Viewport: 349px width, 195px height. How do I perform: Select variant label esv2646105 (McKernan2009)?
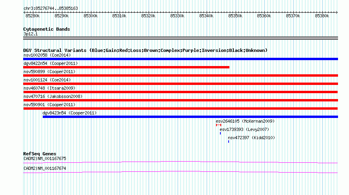tap(245, 121)
